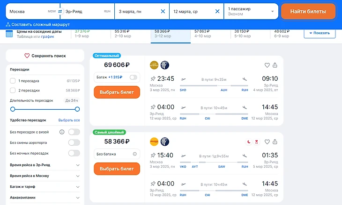Click right handle of transfer duration slider

pos(77,109)
